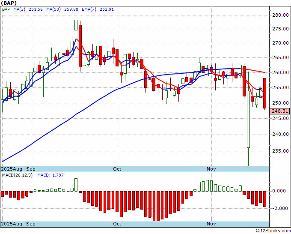Click the MA(3) value 251.56
Image resolution: width=291 pixels, height=234 pixels.
[x=36, y=9]
